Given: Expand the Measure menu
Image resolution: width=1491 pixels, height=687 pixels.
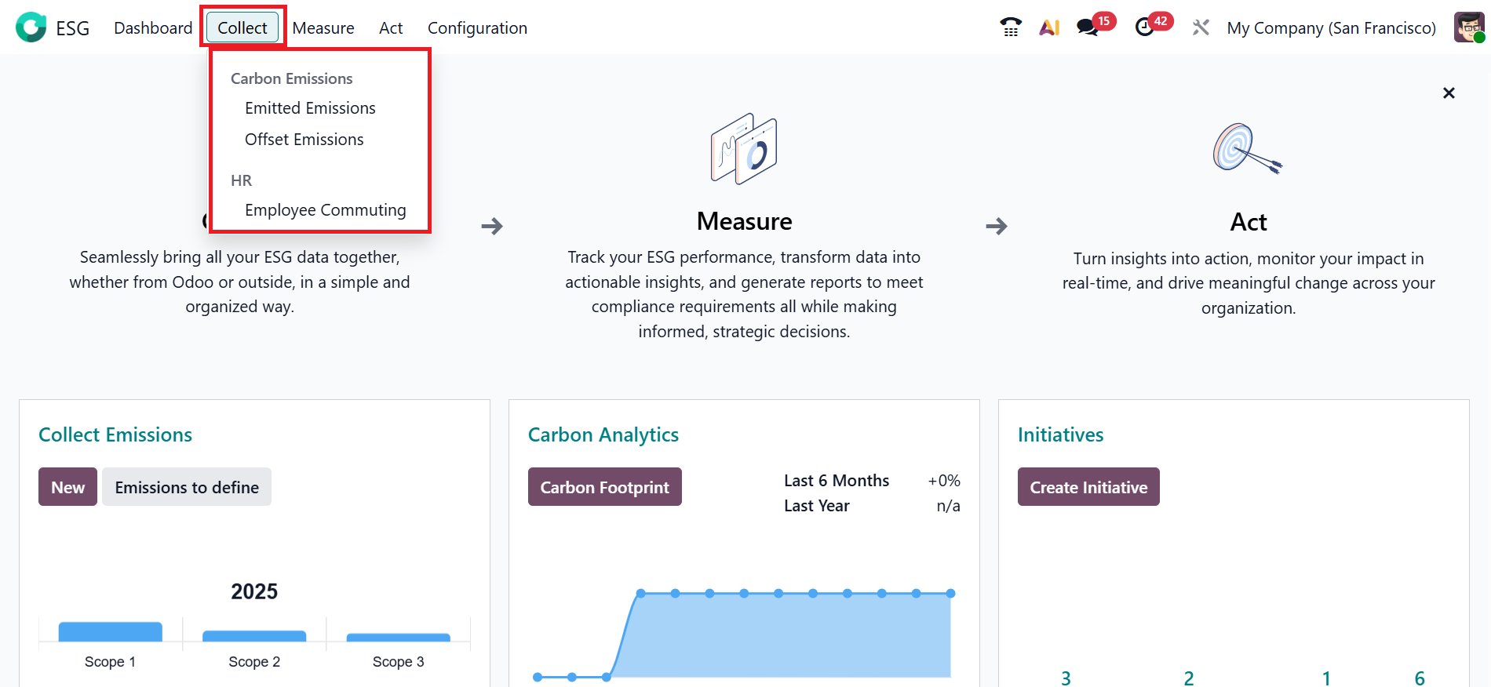Looking at the screenshot, I should [x=323, y=27].
